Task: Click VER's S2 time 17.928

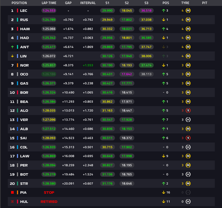Action: click(127, 120)
